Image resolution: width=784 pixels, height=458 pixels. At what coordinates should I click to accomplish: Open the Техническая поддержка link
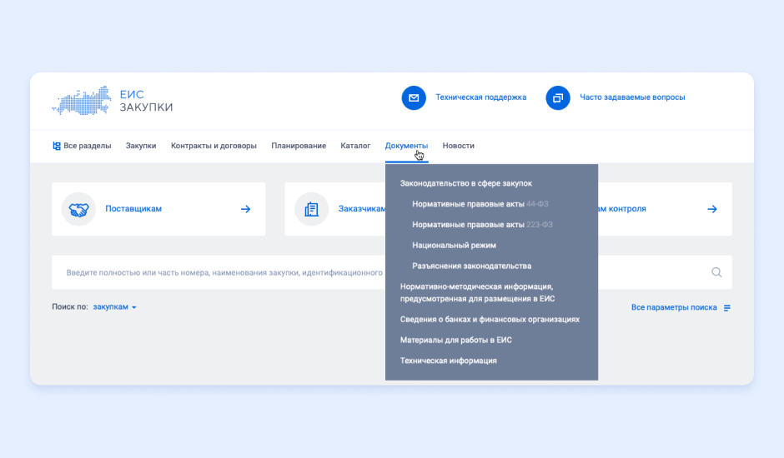click(481, 97)
